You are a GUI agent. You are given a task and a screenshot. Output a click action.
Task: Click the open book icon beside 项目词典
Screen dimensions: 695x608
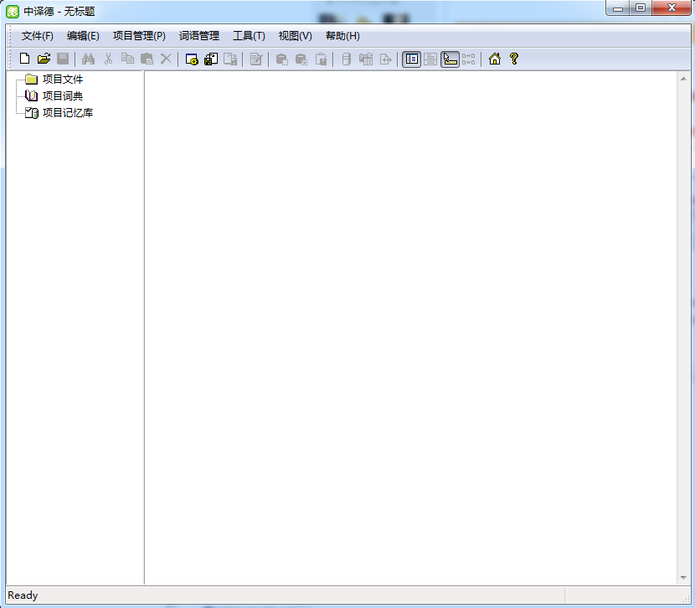tap(31, 96)
